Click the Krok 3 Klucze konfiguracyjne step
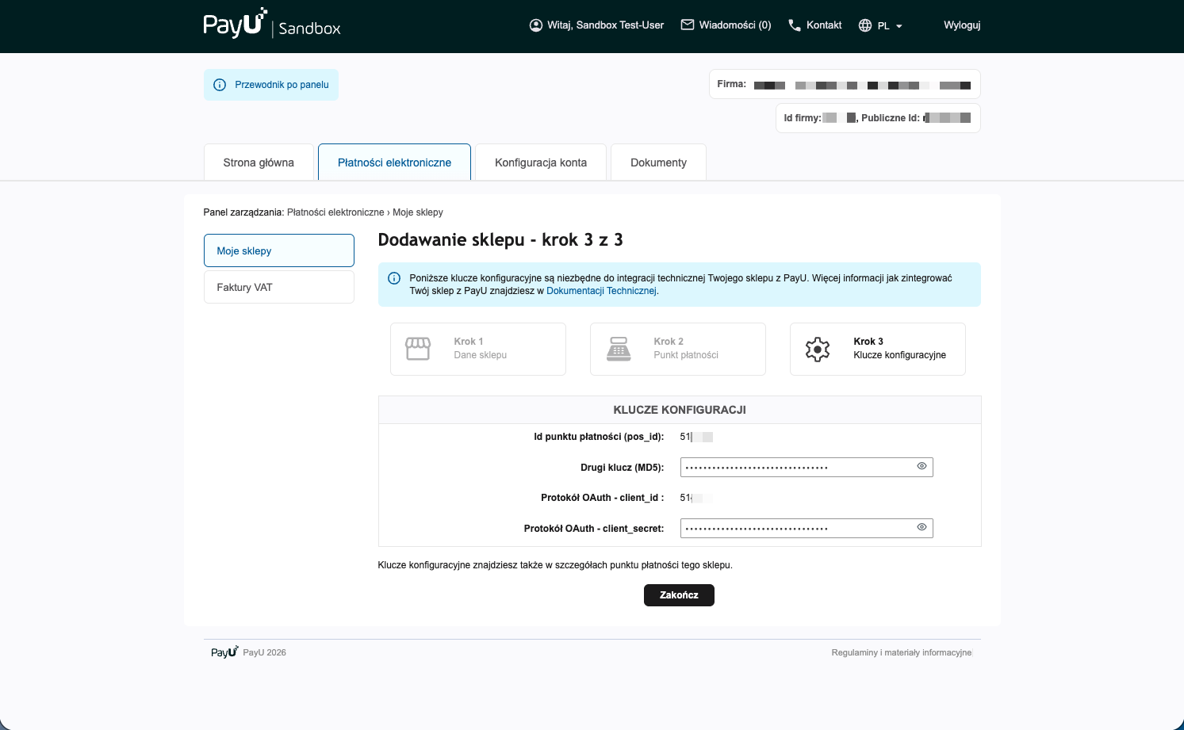This screenshot has width=1184, height=730. point(878,349)
